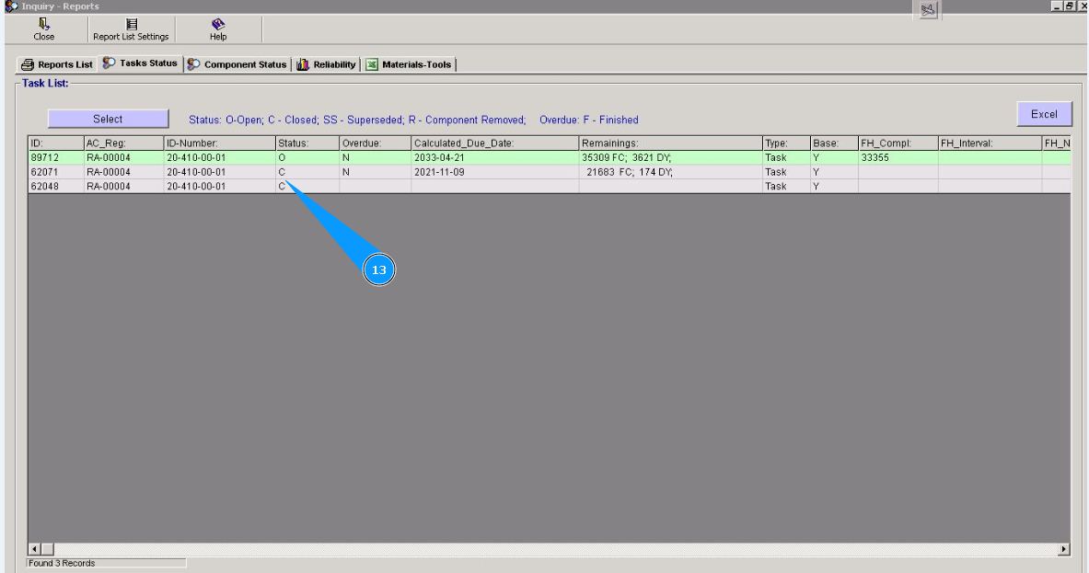Open the Tasks Status tab
This screenshot has width=1089, height=573.
(140, 63)
